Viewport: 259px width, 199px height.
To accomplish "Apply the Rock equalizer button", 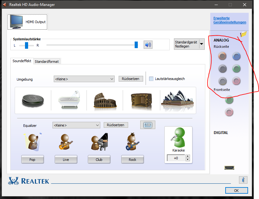I will [x=132, y=159].
